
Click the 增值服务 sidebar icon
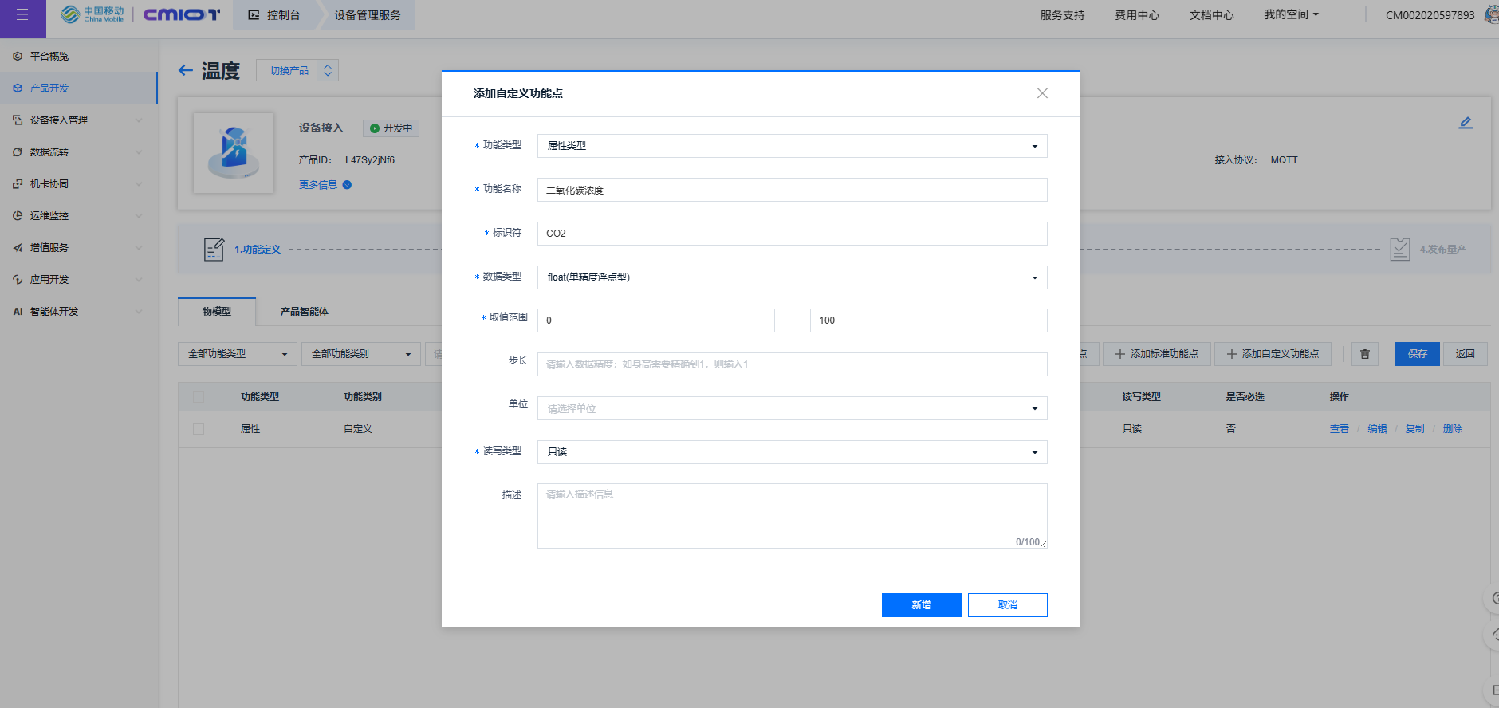18,248
